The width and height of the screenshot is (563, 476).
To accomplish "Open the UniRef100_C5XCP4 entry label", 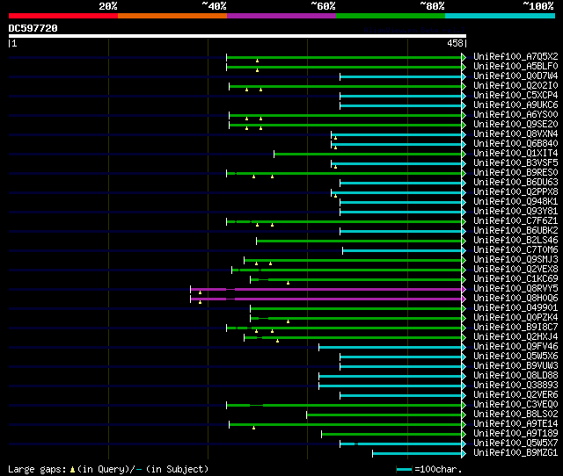I will 515,96.
